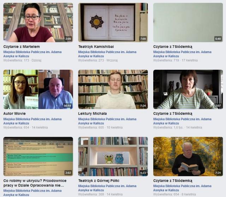The width and height of the screenshot is (226, 197).
Task: Open library page link under Lektury Michała
Action: [x=107, y=121]
